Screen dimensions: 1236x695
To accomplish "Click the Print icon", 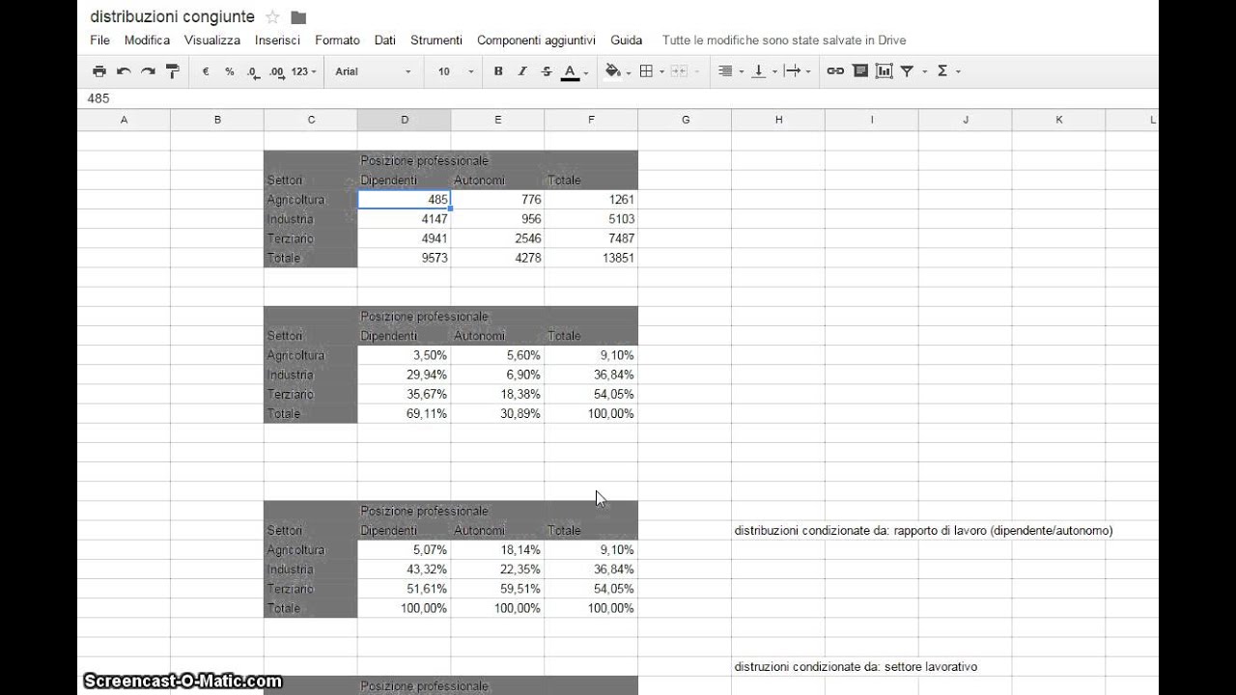I will pyautogui.click(x=99, y=71).
